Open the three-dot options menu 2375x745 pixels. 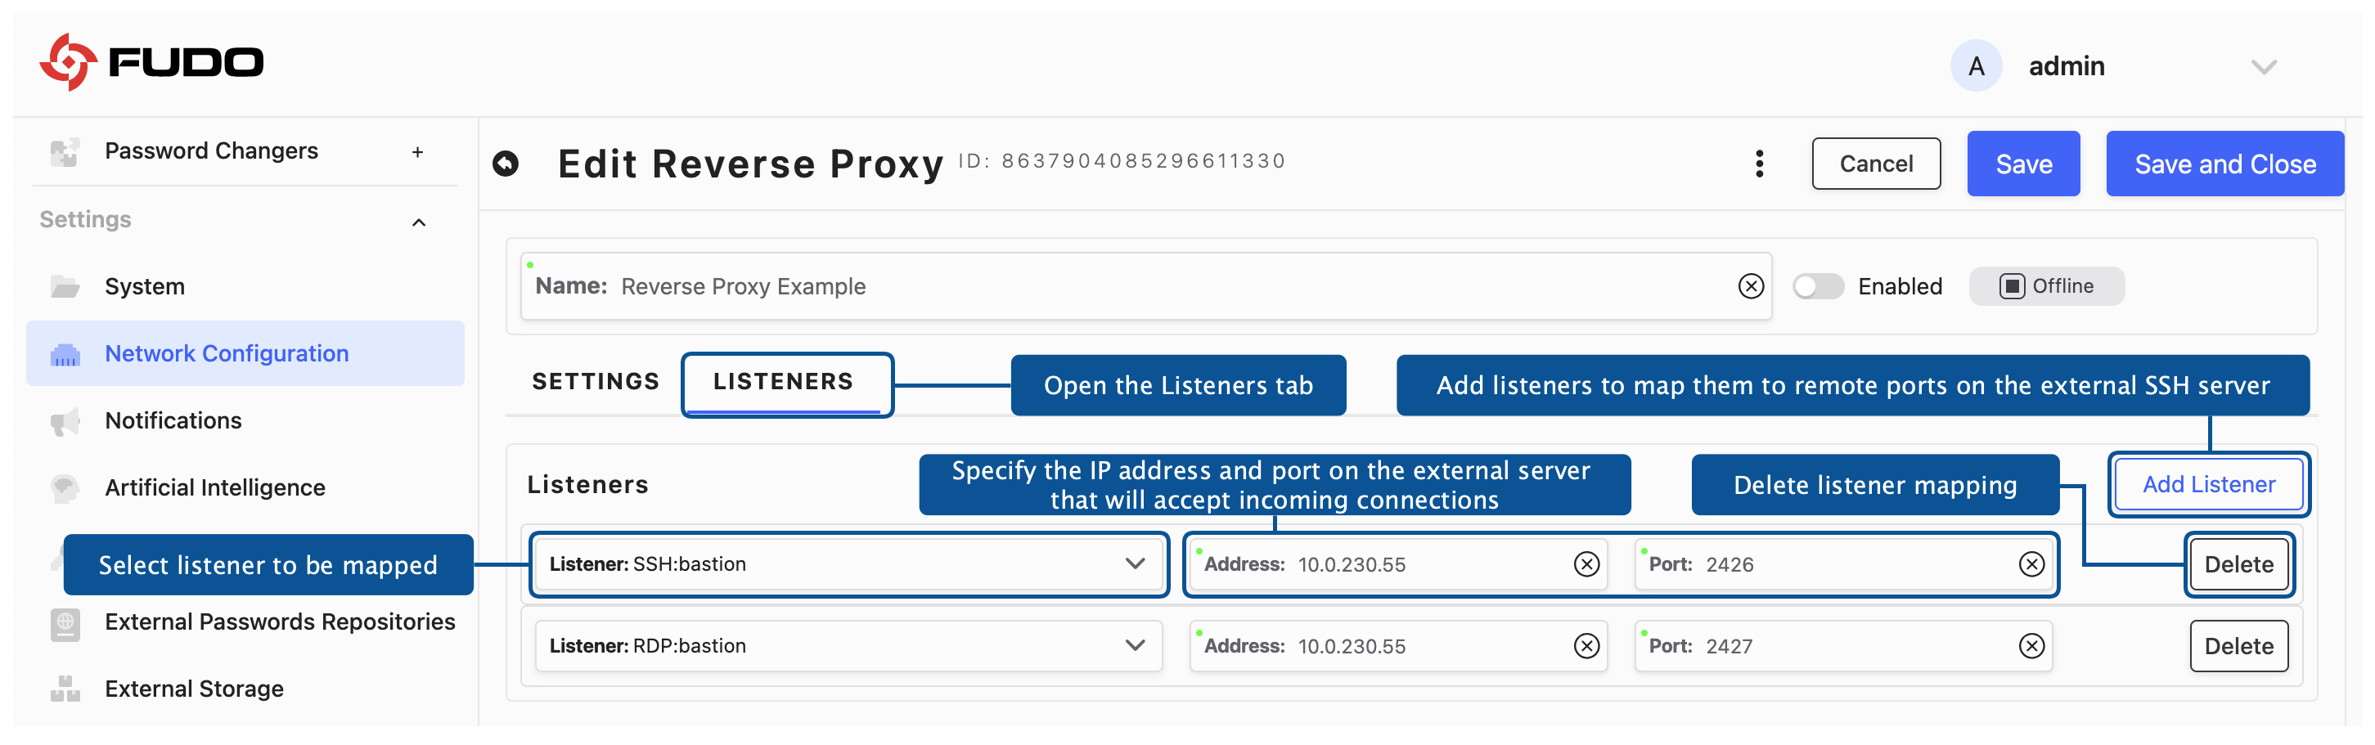coord(1759,164)
